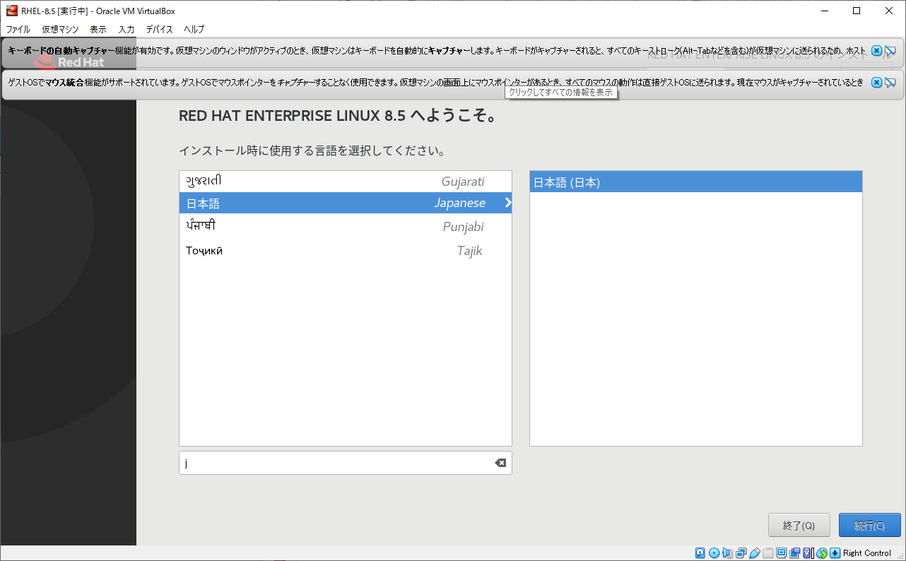This screenshot has width=906, height=561.
Task: Open the 表示 menu
Action: (x=98, y=30)
